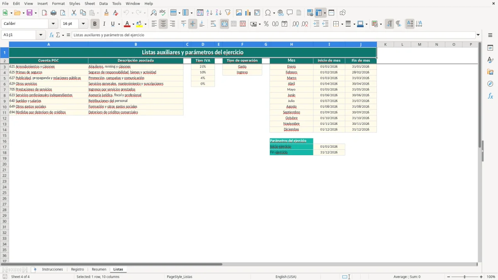This screenshot has height=280, width=498.
Task: Insert a hyperlink
Action: click(281, 13)
